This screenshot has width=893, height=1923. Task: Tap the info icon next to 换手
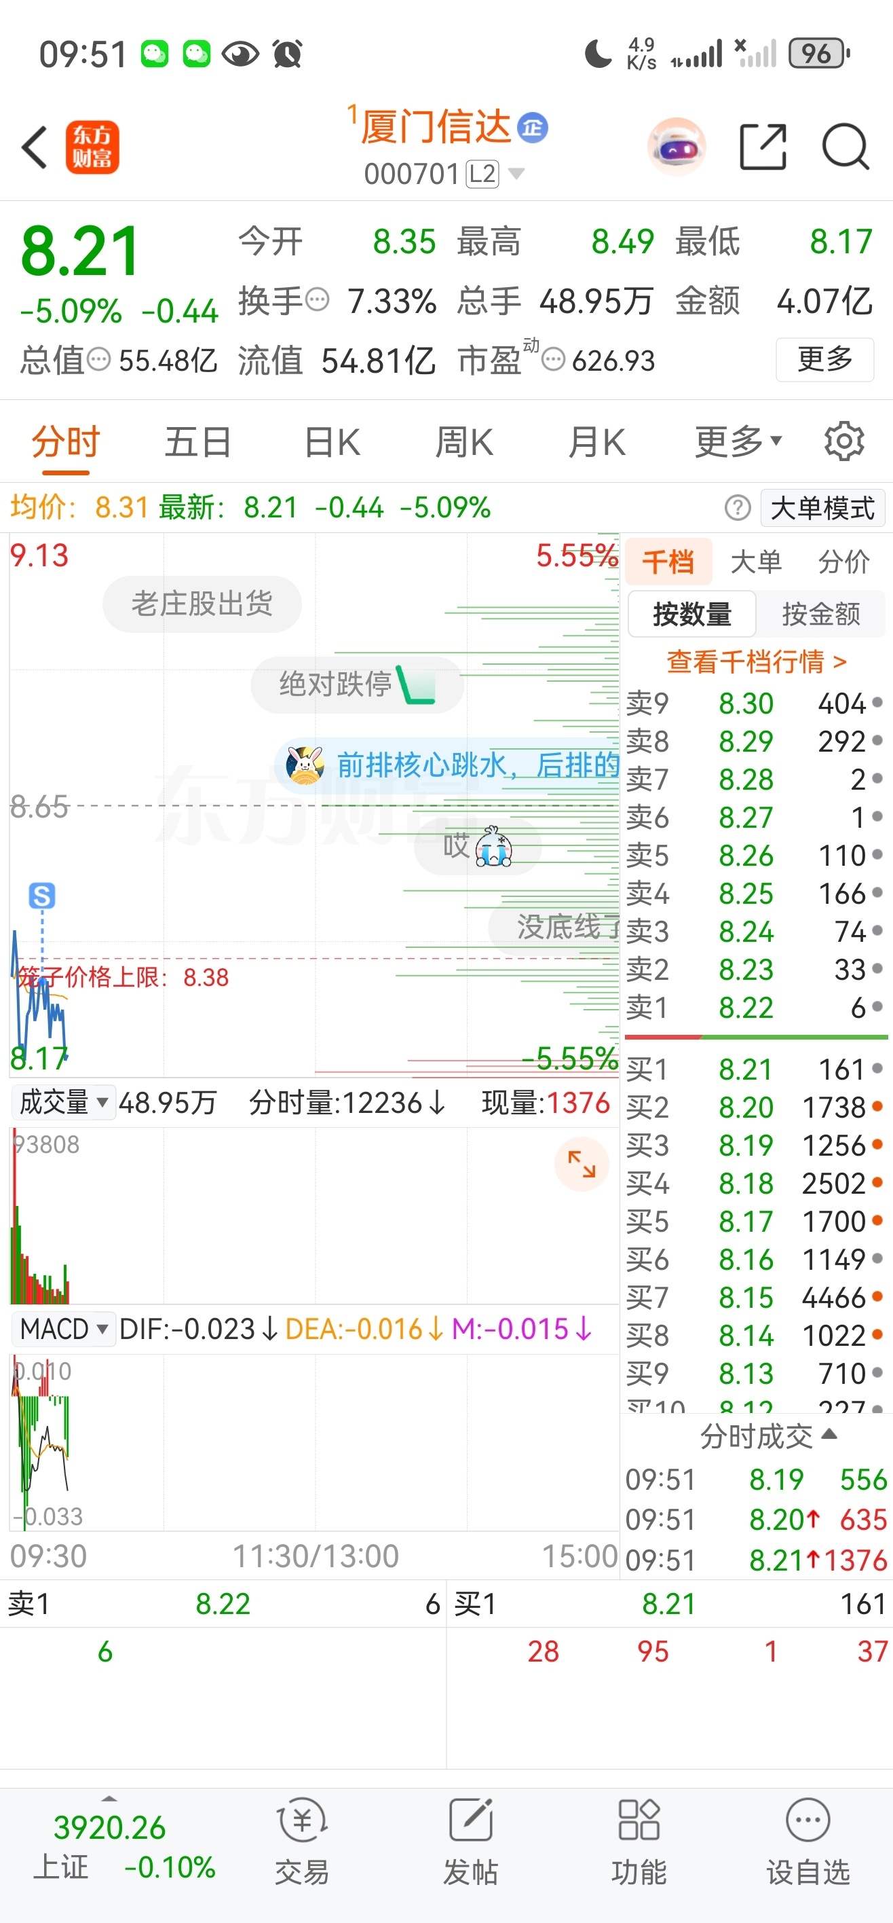[318, 299]
